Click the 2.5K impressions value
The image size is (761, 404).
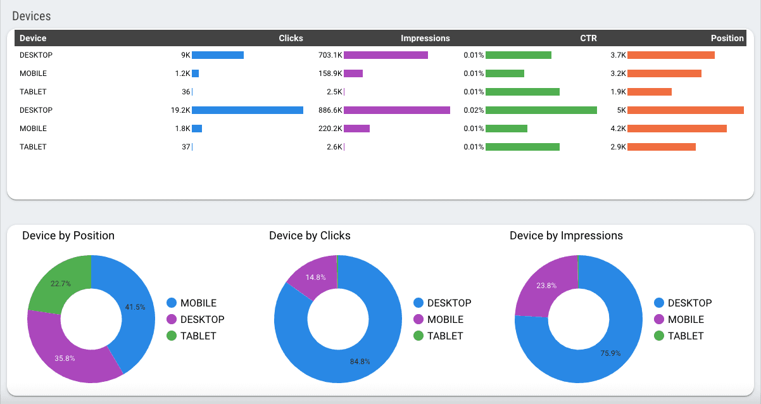(x=335, y=92)
